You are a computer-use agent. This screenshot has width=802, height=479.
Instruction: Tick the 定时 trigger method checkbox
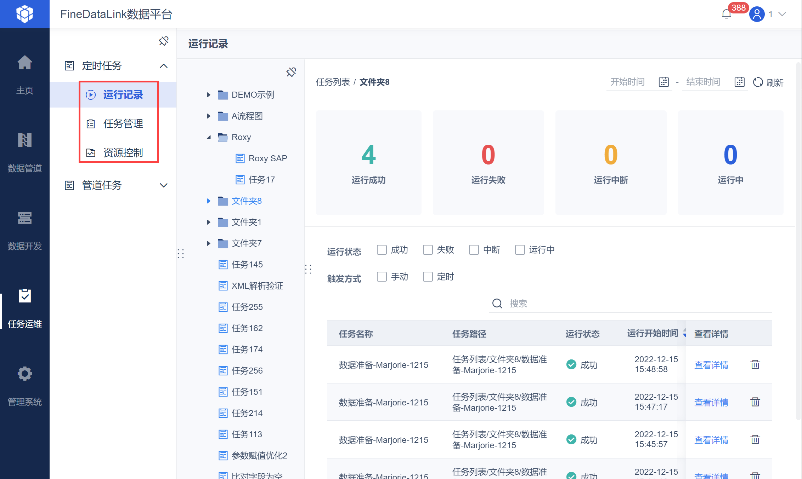(x=428, y=277)
